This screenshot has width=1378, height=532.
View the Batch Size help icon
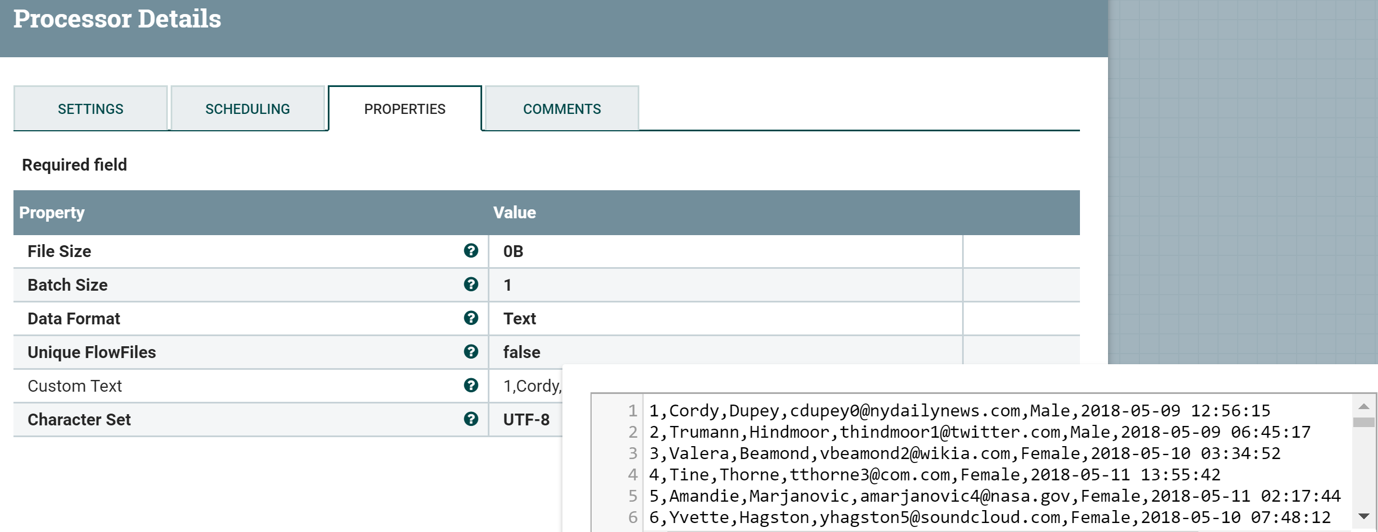click(470, 285)
